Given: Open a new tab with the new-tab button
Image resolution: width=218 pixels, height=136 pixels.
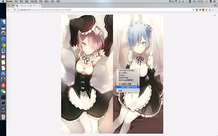Looking at the screenshot, I should click(x=43, y=6).
